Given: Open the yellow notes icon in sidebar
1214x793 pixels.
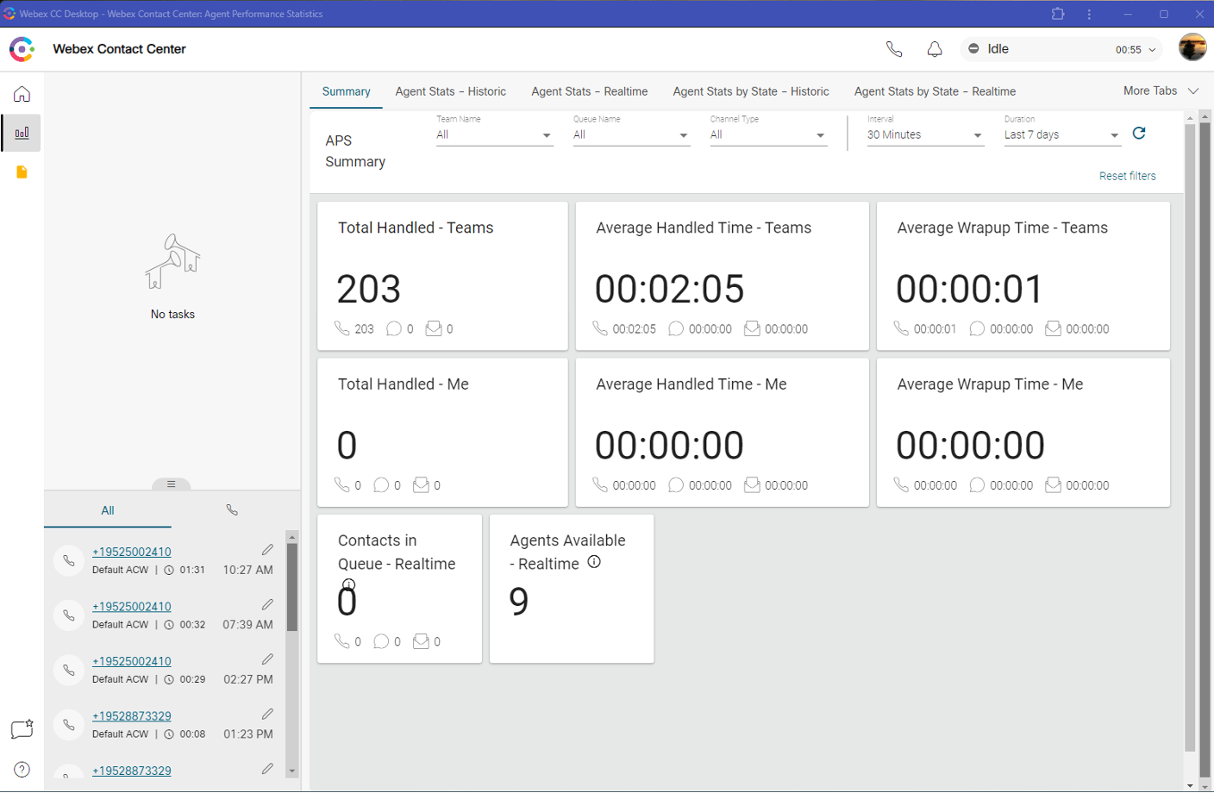Looking at the screenshot, I should tap(22, 172).
